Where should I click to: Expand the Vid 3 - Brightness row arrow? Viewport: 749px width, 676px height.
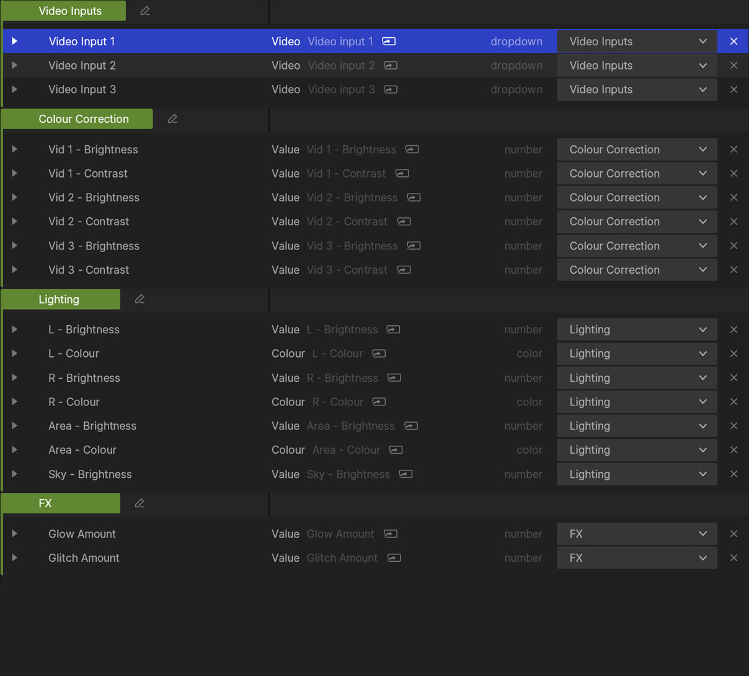point(15,246)
